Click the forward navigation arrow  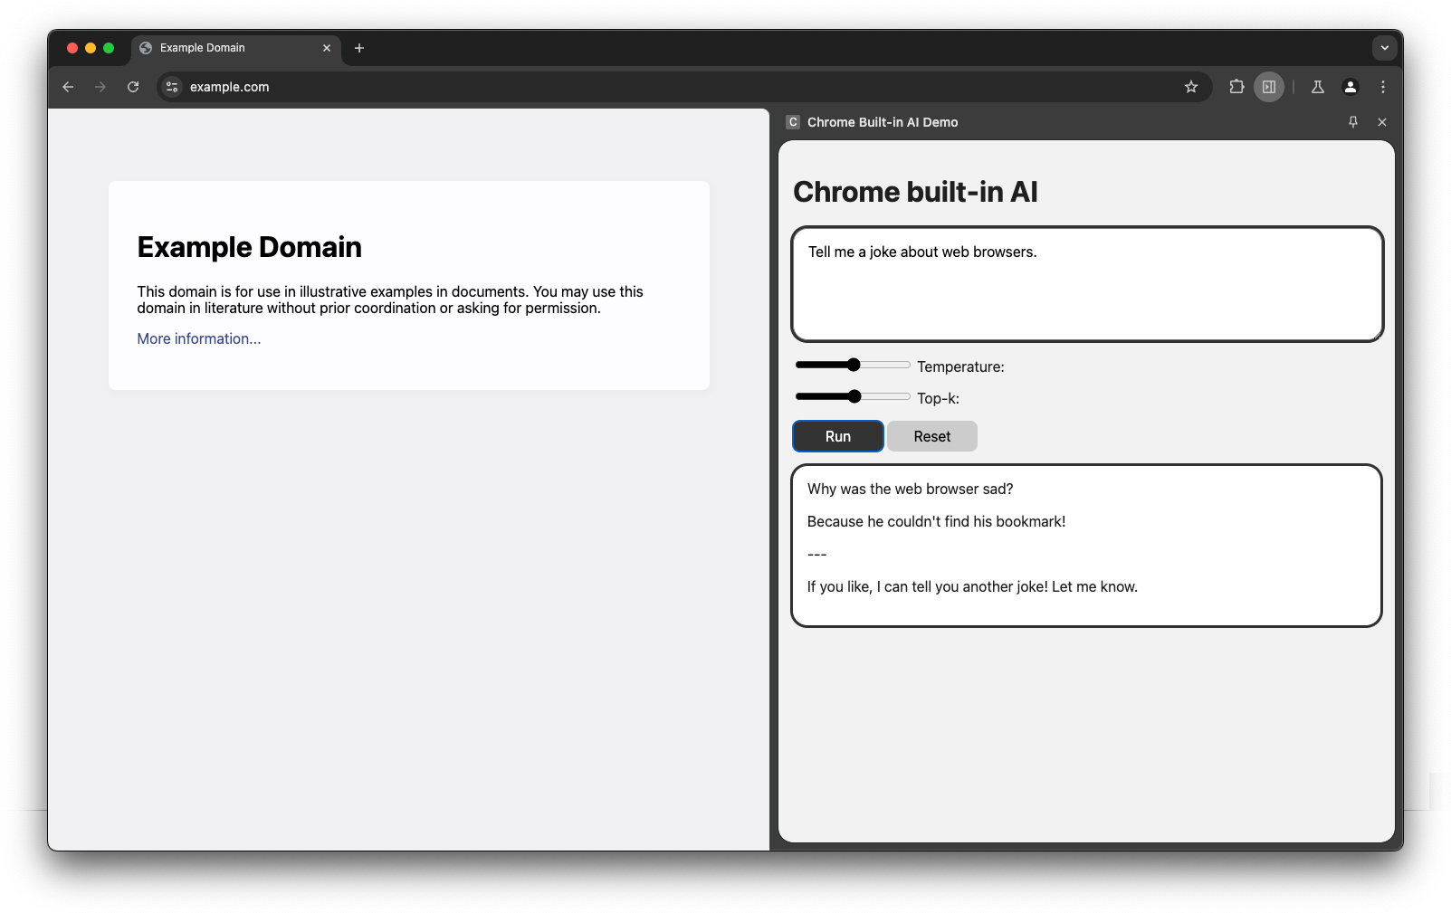click(100, 87)
